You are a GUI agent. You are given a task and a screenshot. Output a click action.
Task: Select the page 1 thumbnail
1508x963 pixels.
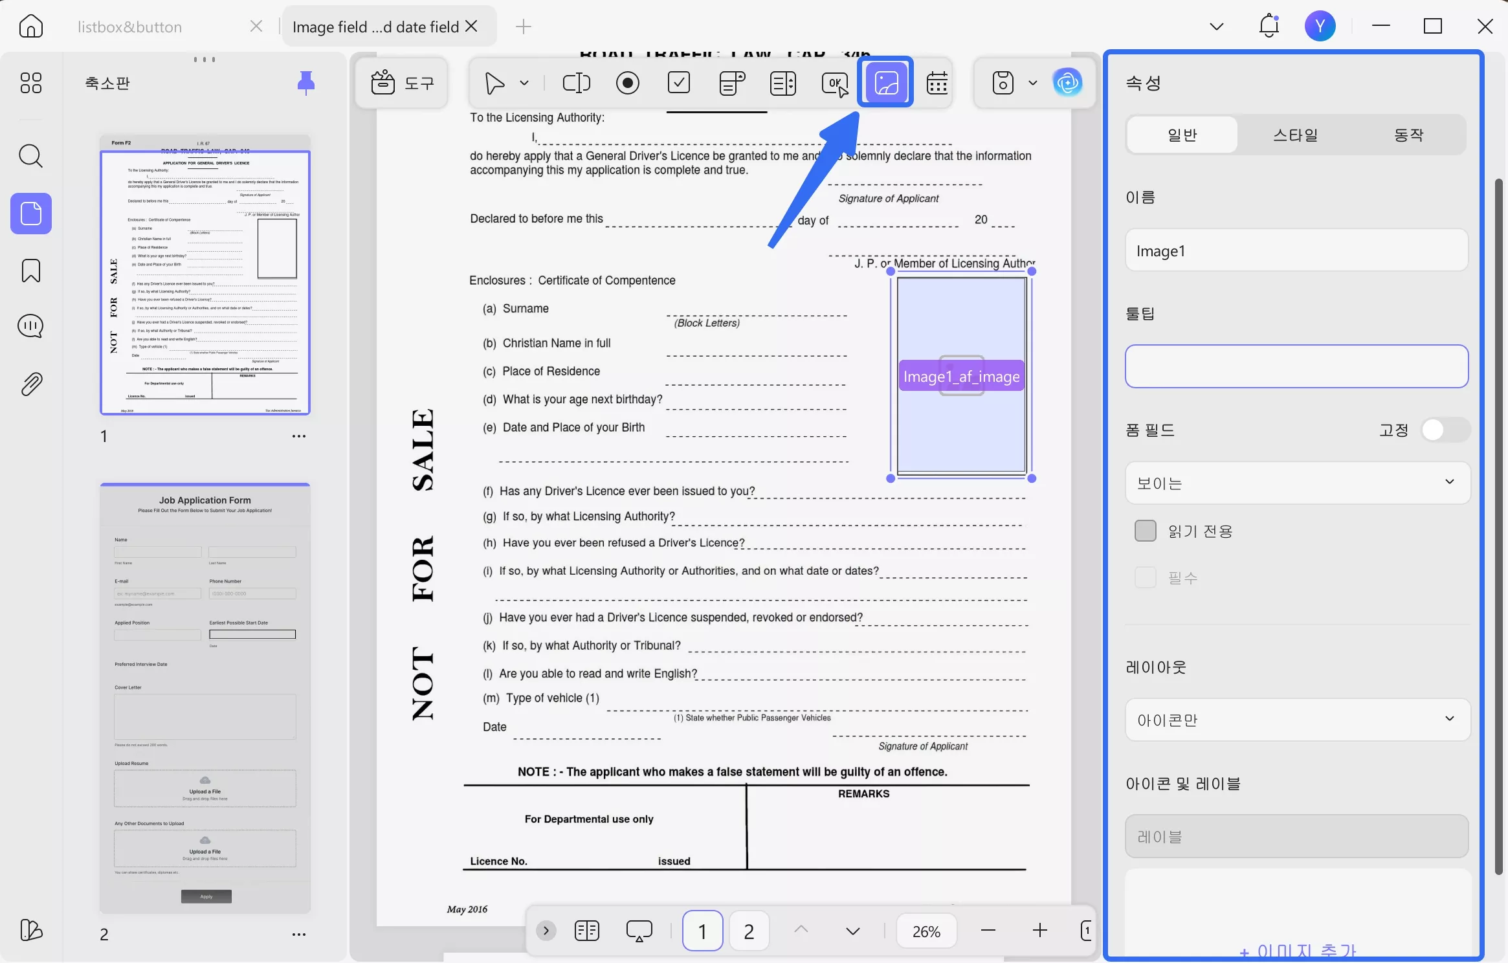[x=205, y=276]
